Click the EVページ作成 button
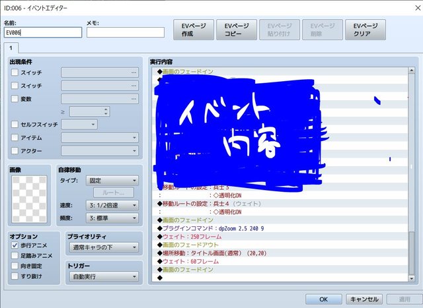 pos(194,30)
